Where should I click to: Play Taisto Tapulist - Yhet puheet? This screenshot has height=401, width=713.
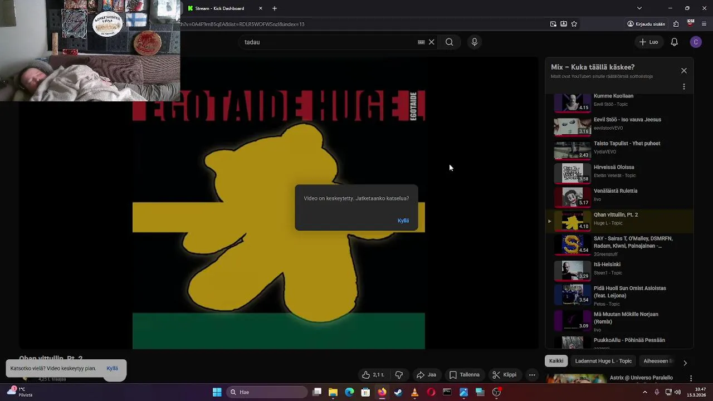tap(619, 149)
